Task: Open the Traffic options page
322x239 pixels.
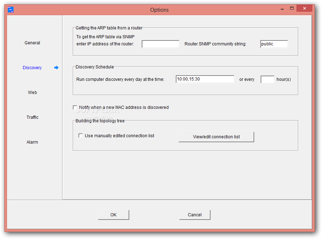Action: (32, 117)
